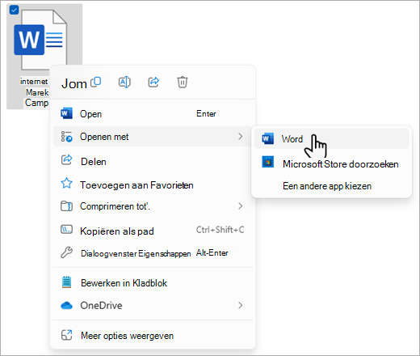Click the star icon for Favorieten
420x356 pixels.
pos(66,184)
